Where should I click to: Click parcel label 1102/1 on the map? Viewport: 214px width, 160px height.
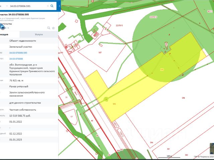[115, 124]
